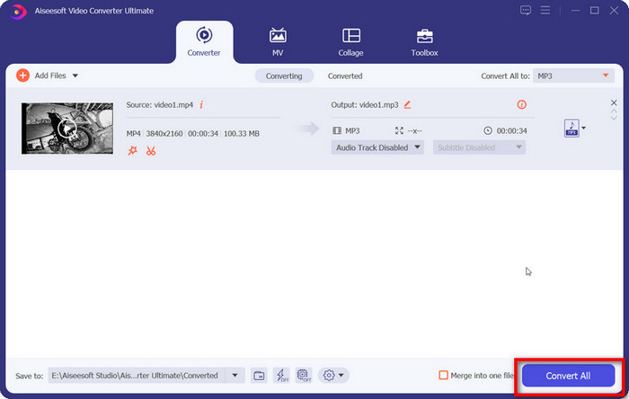Image resolution: width=629 pixels, height=399 pixels.
Task: Close the Aiseesoft window
Action: click(614, 11)
